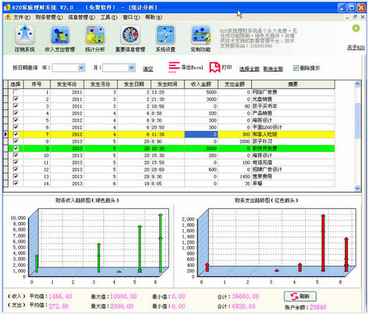Click the 打印 red print icon
Screen dimensions: 368x315
pos(215,67)
